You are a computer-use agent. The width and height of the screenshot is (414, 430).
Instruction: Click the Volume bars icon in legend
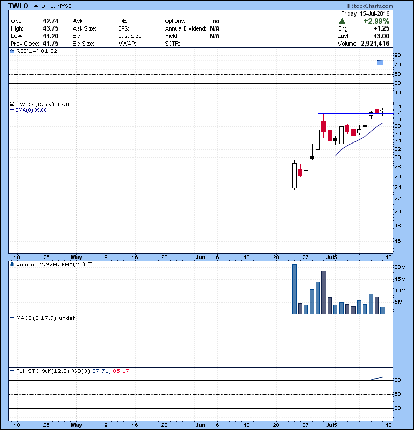(12, 264)
